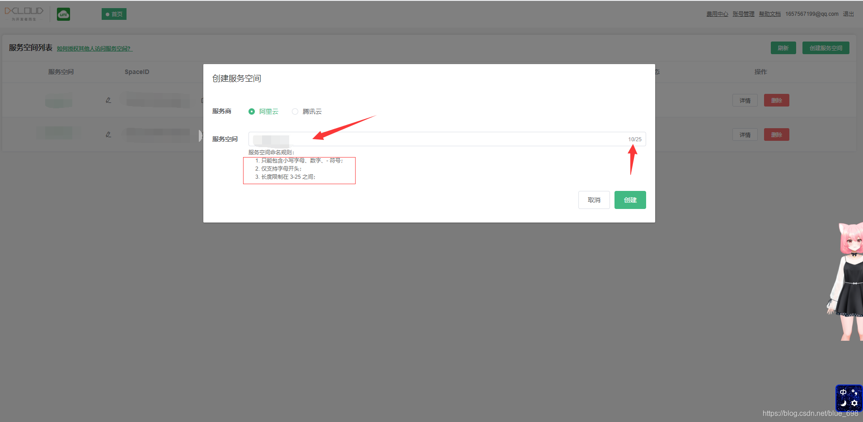The image size is (863, 422).
Task: Click 删除 button in first row
Action: [x=777, y=100]
